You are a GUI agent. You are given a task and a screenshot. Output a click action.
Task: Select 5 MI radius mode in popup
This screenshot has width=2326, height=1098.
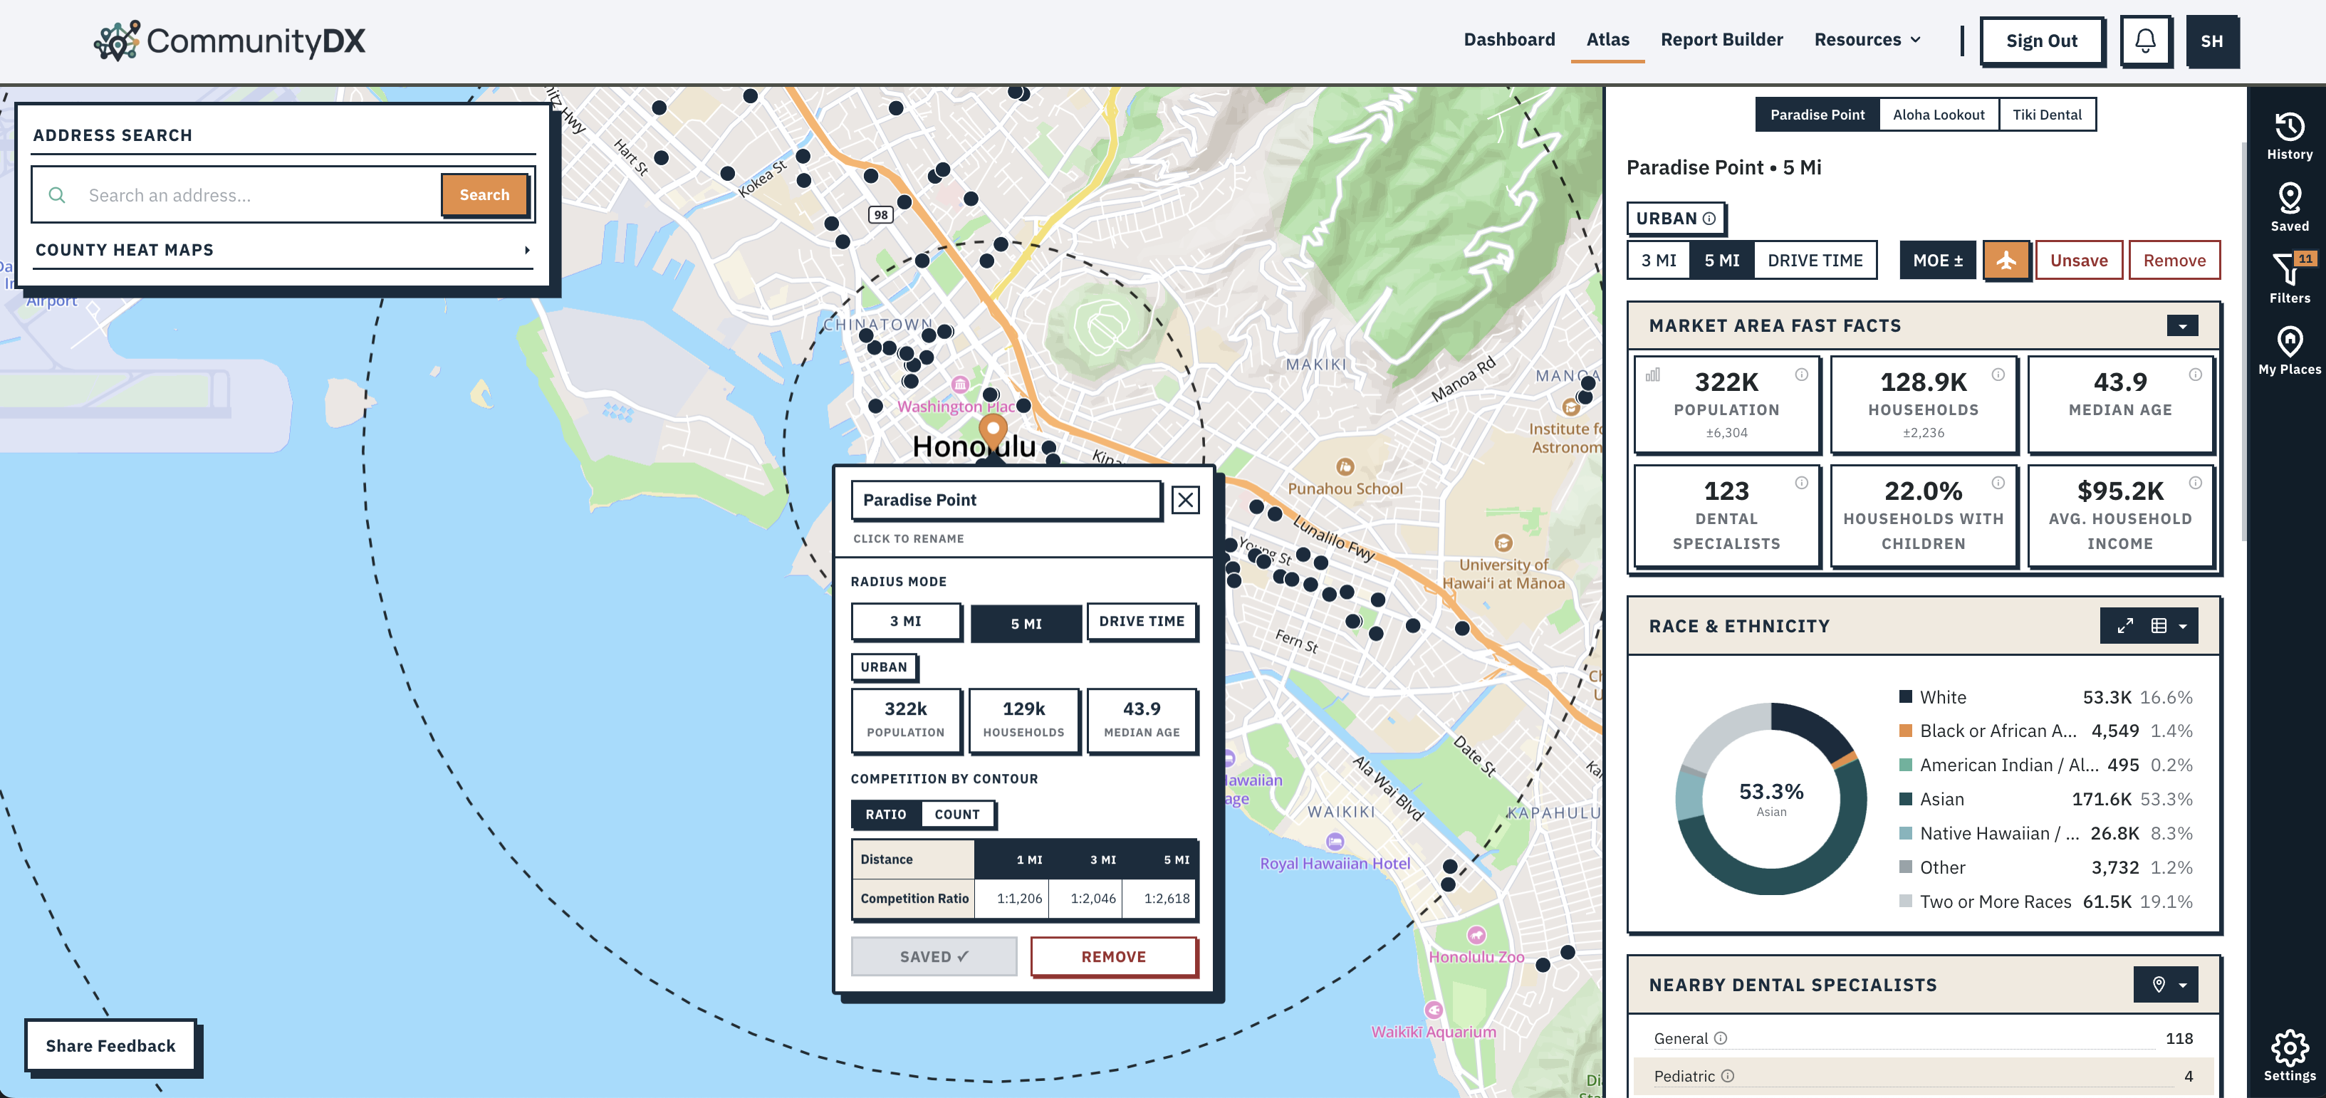[1026, 624]
